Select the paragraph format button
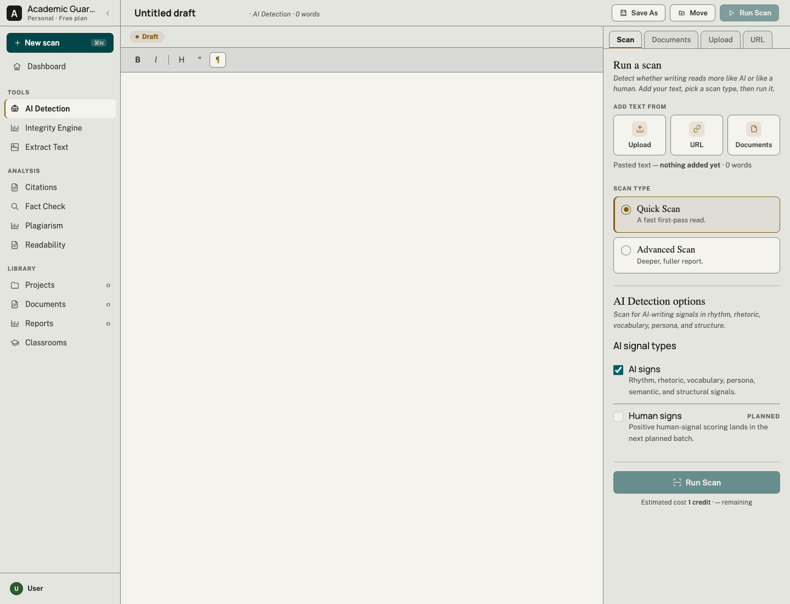The image size is (790, 604). coord(218,60)
